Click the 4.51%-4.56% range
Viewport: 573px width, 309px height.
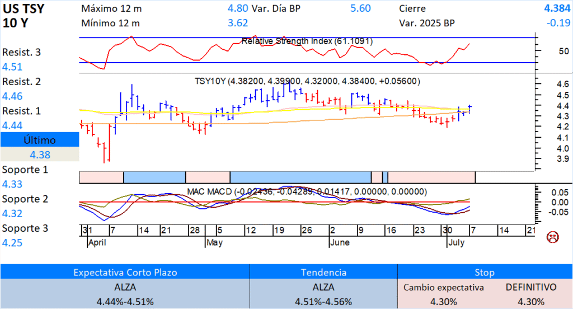tap(323, 302)
